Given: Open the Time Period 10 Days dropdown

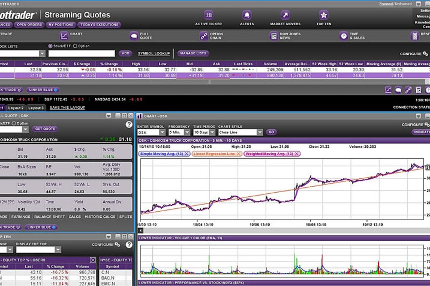Looking at the screenshot, I should coord(212,132).
